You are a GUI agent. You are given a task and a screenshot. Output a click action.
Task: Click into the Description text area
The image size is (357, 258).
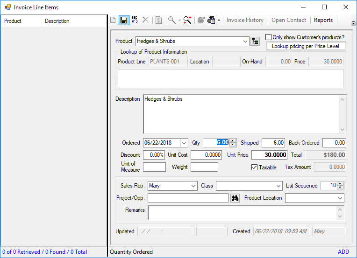click(x=241, y=114)
